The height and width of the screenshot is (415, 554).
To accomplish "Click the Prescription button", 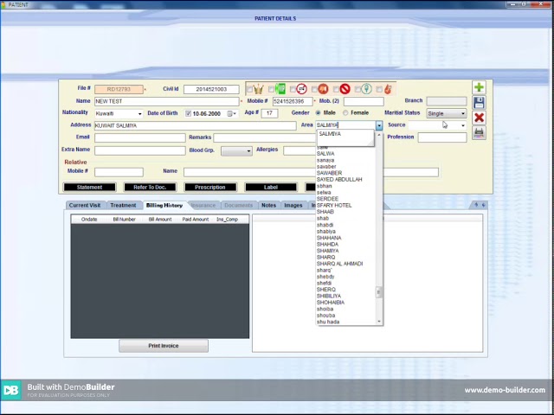I will pyautogui.click(x=210, y=188).
